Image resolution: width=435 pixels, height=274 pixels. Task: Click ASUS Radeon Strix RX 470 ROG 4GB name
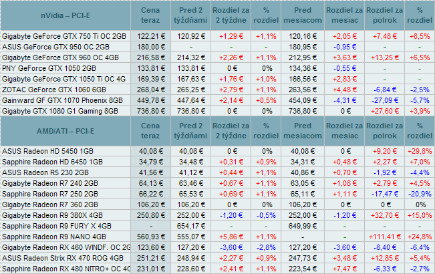[x=63, y=258]
